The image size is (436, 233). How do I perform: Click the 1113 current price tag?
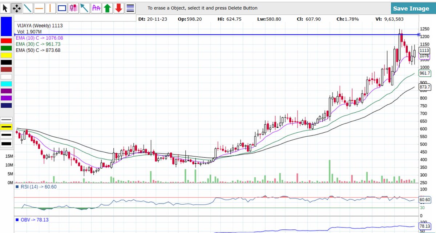pos(424,51)
